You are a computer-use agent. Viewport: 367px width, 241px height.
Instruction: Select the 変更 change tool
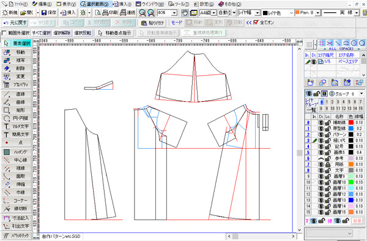(17, 76)
